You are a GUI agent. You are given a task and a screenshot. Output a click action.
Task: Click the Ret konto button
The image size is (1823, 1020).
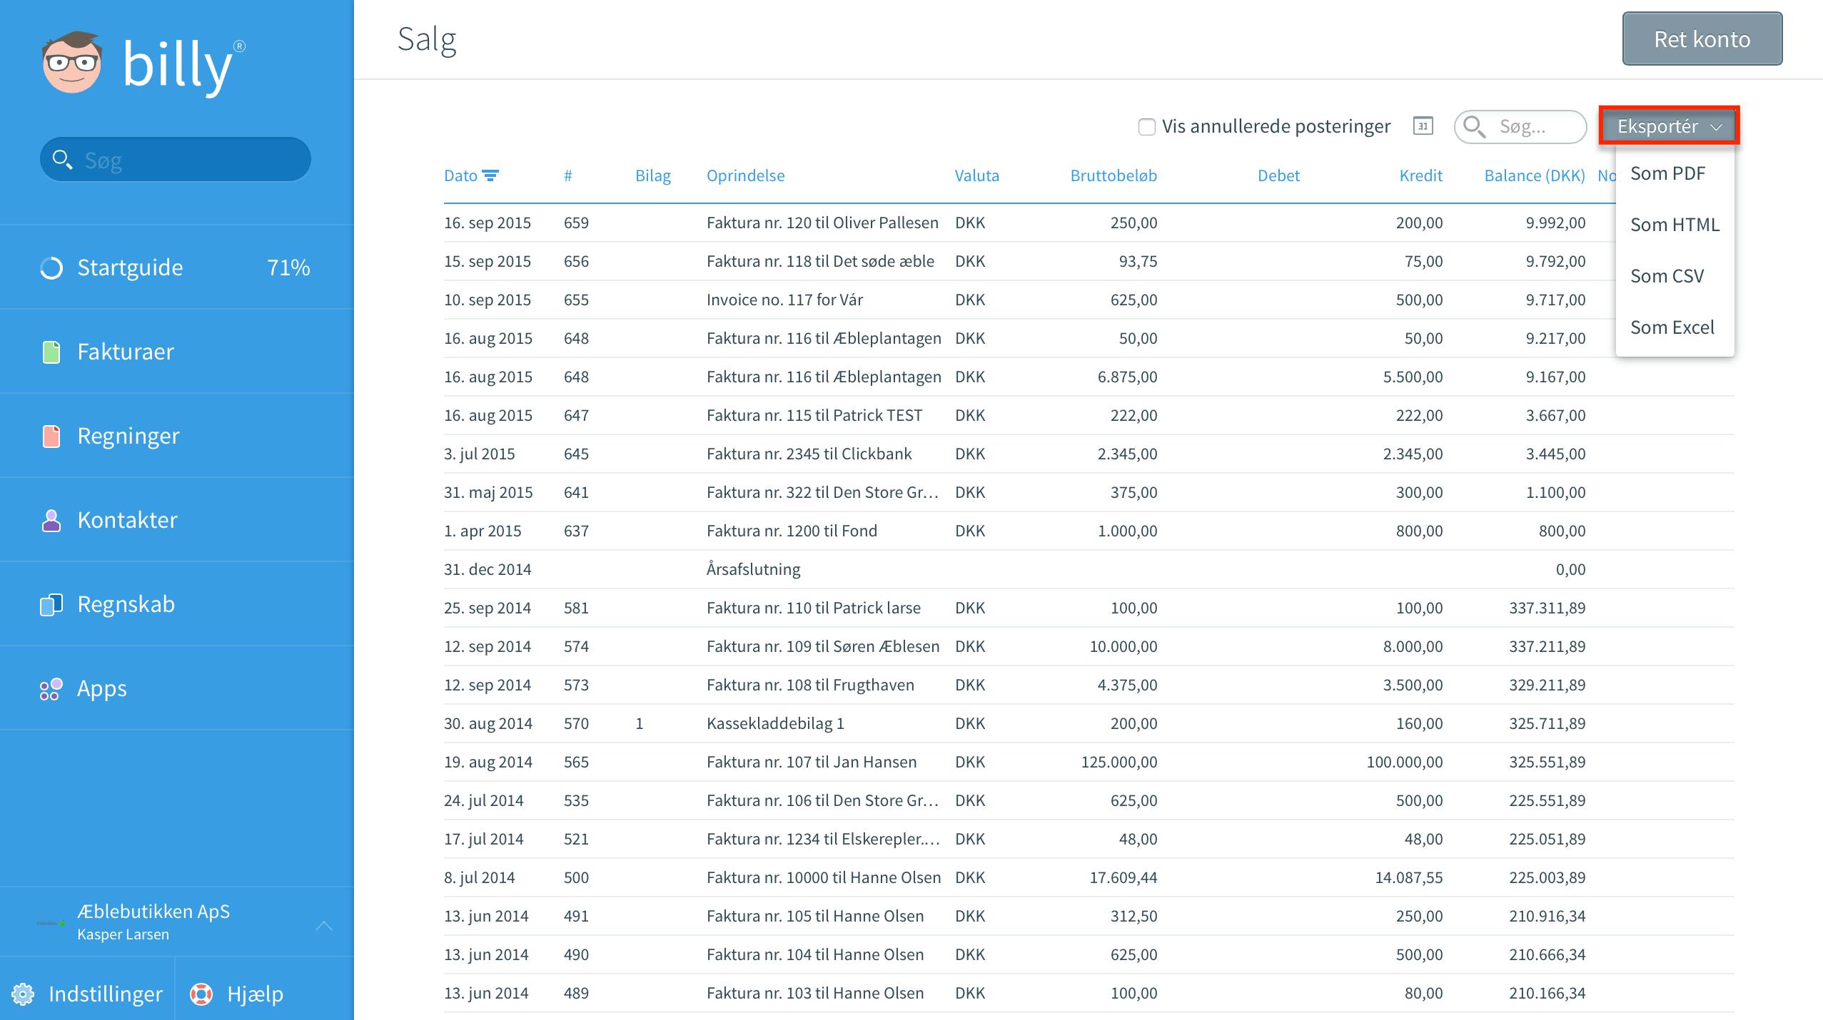[1702, 39]
